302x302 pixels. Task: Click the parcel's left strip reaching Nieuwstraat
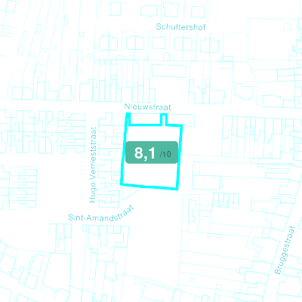[128, 119]
